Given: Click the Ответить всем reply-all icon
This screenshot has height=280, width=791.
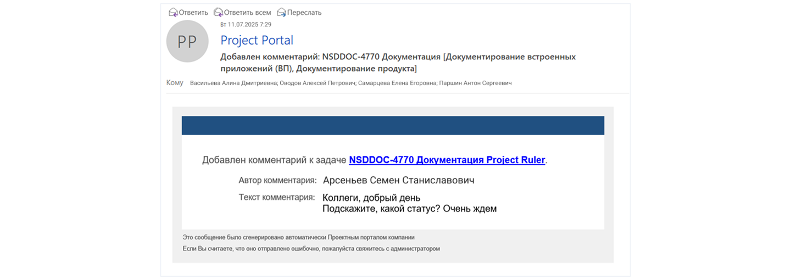Looking at the screenshot, I should point(218,12).
